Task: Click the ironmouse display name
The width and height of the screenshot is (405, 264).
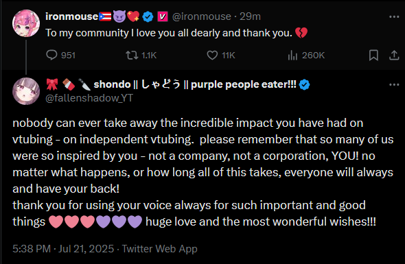Action: 72,16
